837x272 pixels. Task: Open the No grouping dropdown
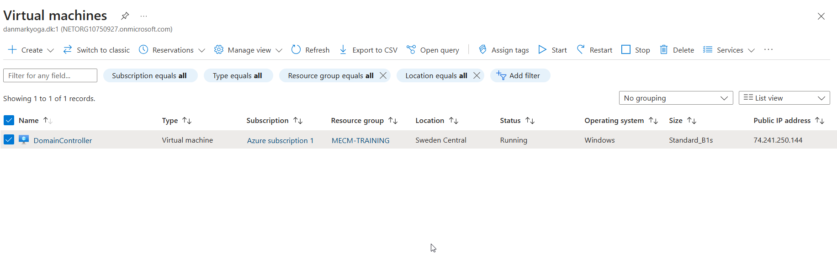(676, 97)
